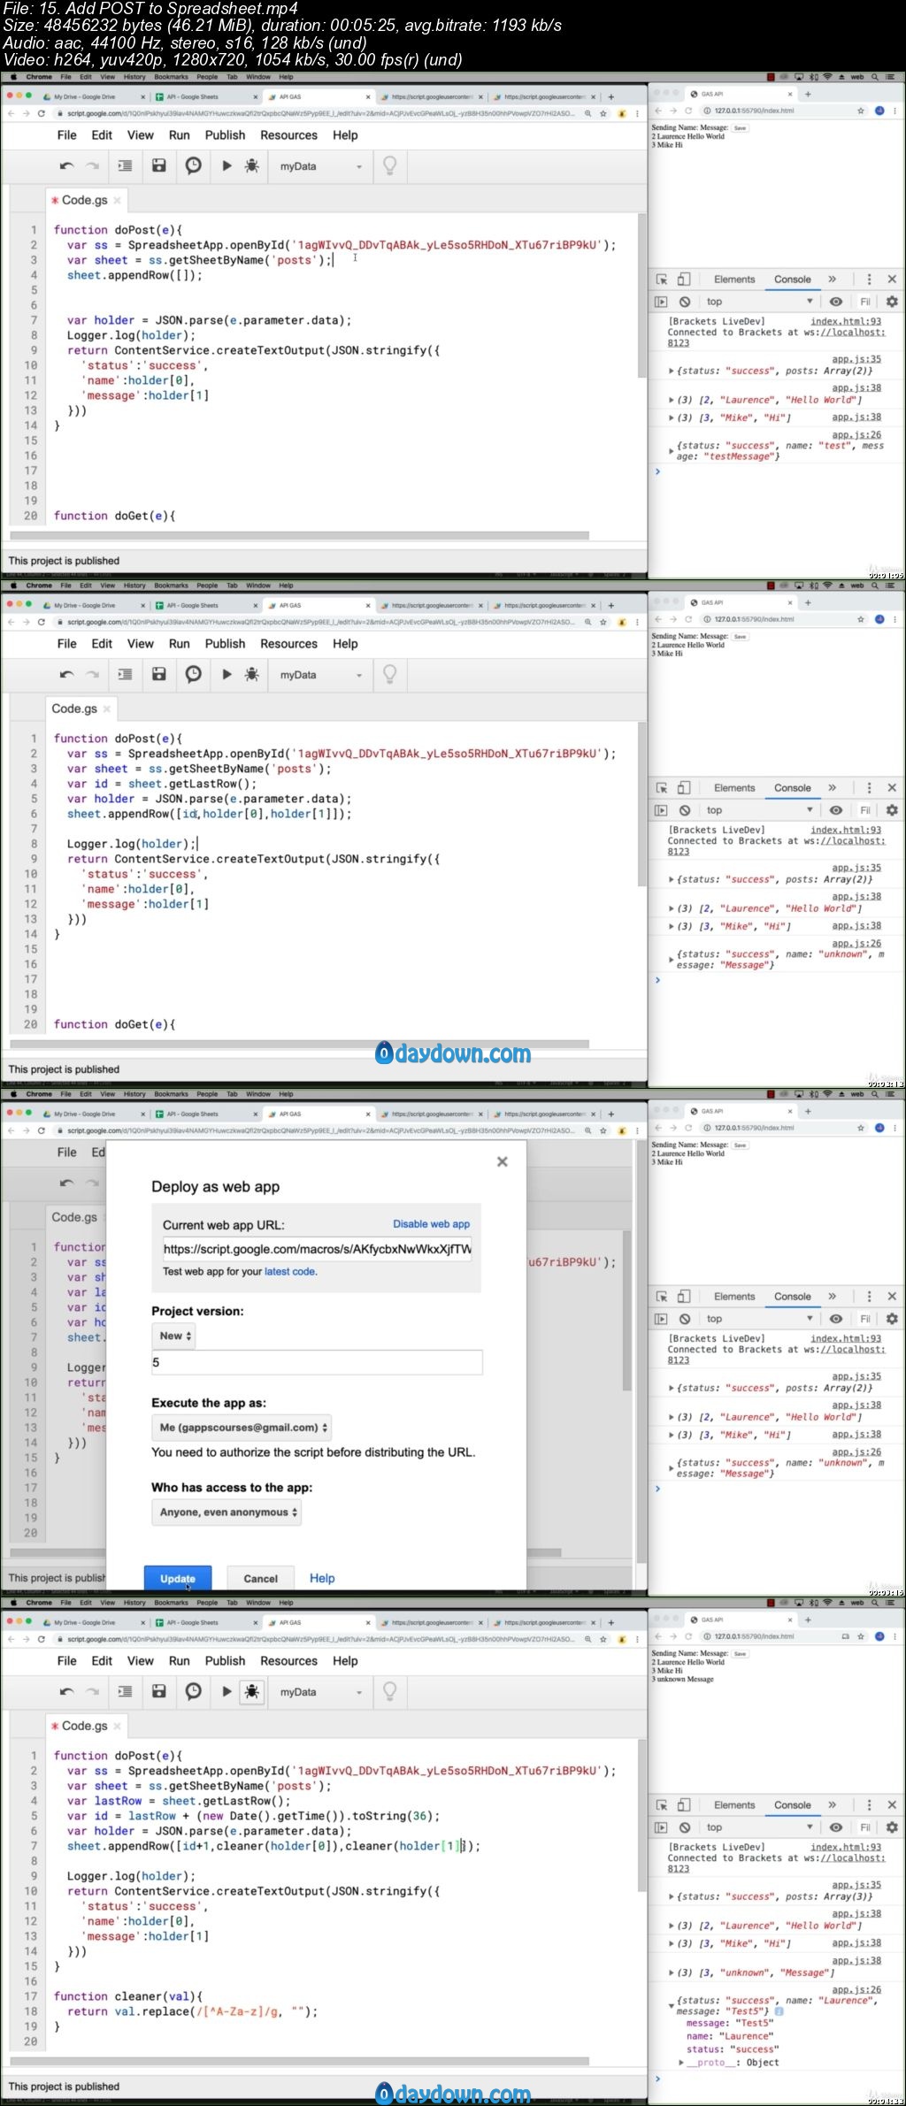The height and width of the screenshot is (2106, 906).
Task: Click clear console icon in DevTools showing testMessage
Action: tap(685, 301)
